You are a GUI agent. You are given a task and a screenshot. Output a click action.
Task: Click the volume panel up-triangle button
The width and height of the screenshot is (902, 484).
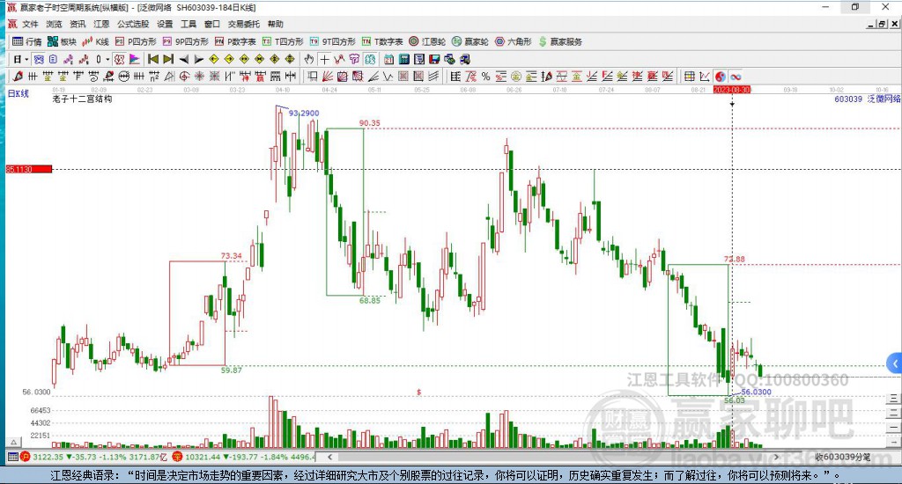coord(14,442)
